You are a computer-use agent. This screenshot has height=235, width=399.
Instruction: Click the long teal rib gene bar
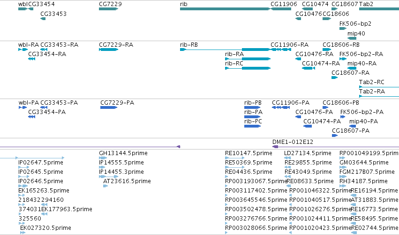click(x=225, y=9)
